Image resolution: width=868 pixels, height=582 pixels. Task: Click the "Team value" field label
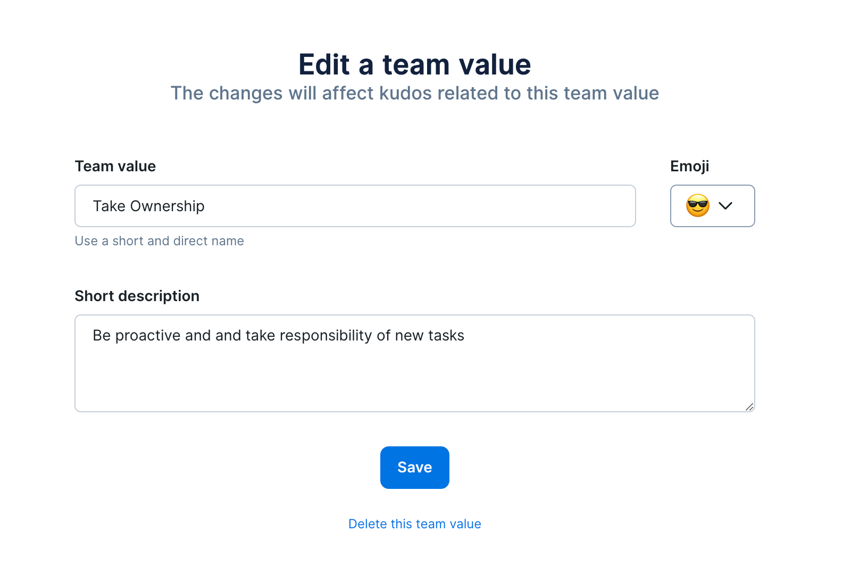[115, 167]
